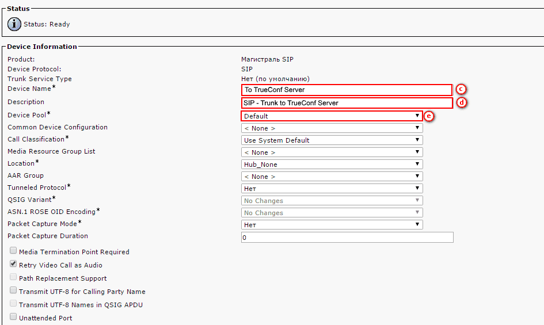Image resolution: width=544 pixels, height=325 pixels.
Task: Open the ASN.1 ROSE OID Encoding dropdown
Action: click(x=332, y=213)
